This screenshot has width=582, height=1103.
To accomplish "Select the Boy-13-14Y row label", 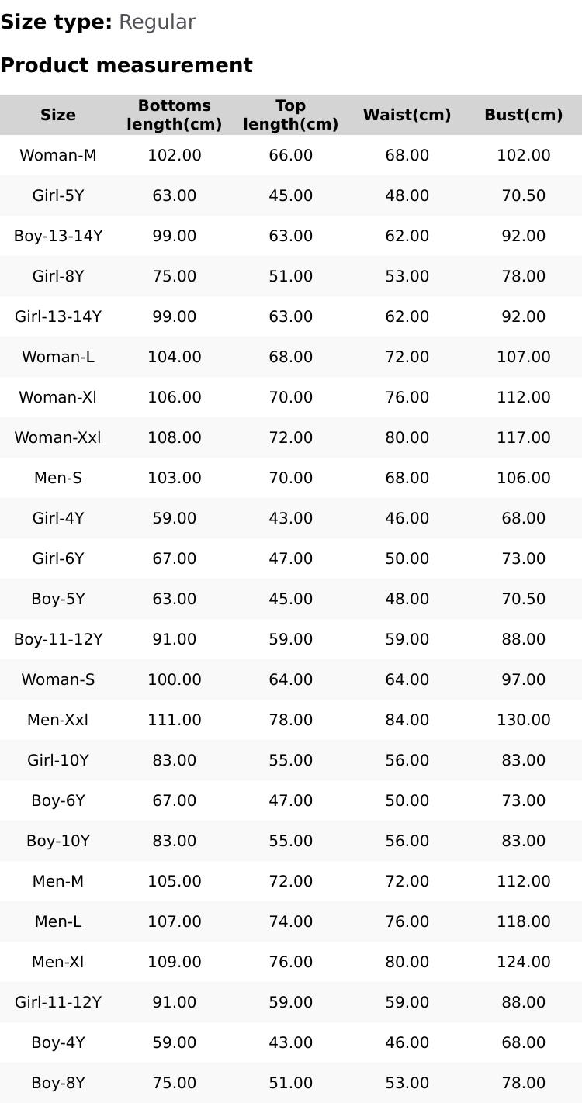I will pyautogui.click(x=58, y=236).
